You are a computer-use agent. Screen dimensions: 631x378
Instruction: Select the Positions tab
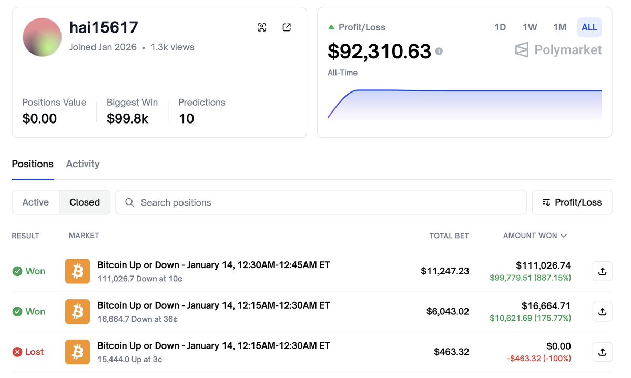(x=32, y=164)
